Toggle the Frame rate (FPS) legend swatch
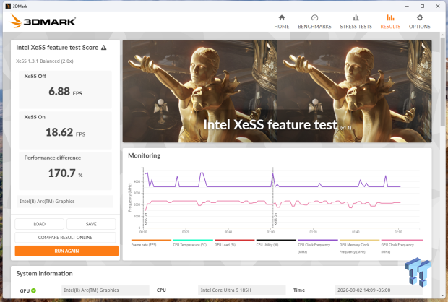 click(x=151, y=241)
